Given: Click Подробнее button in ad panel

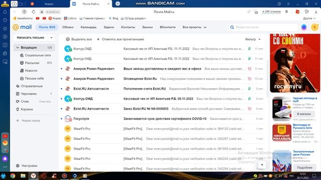Looking at the screenshot, I should point(304,167).
